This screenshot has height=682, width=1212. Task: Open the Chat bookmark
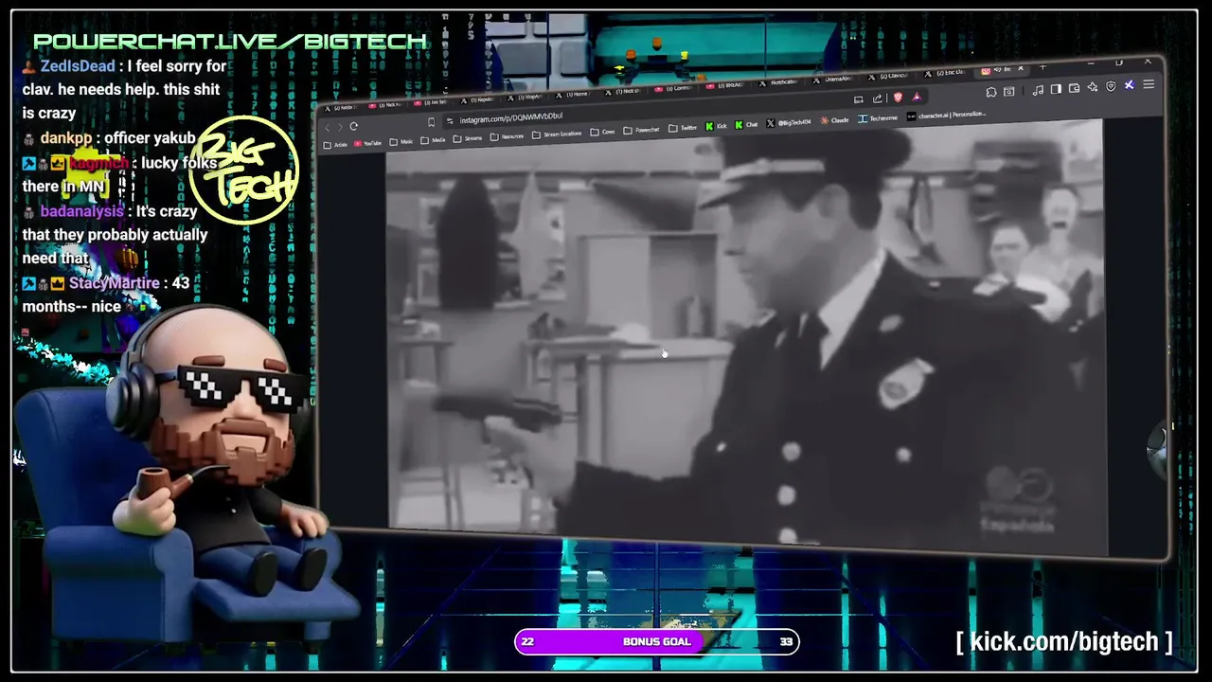(x=745, y=124)
